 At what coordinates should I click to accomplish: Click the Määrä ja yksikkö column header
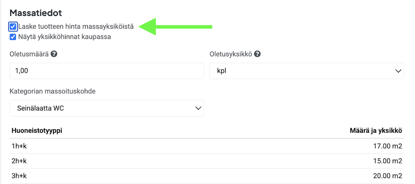376,131
